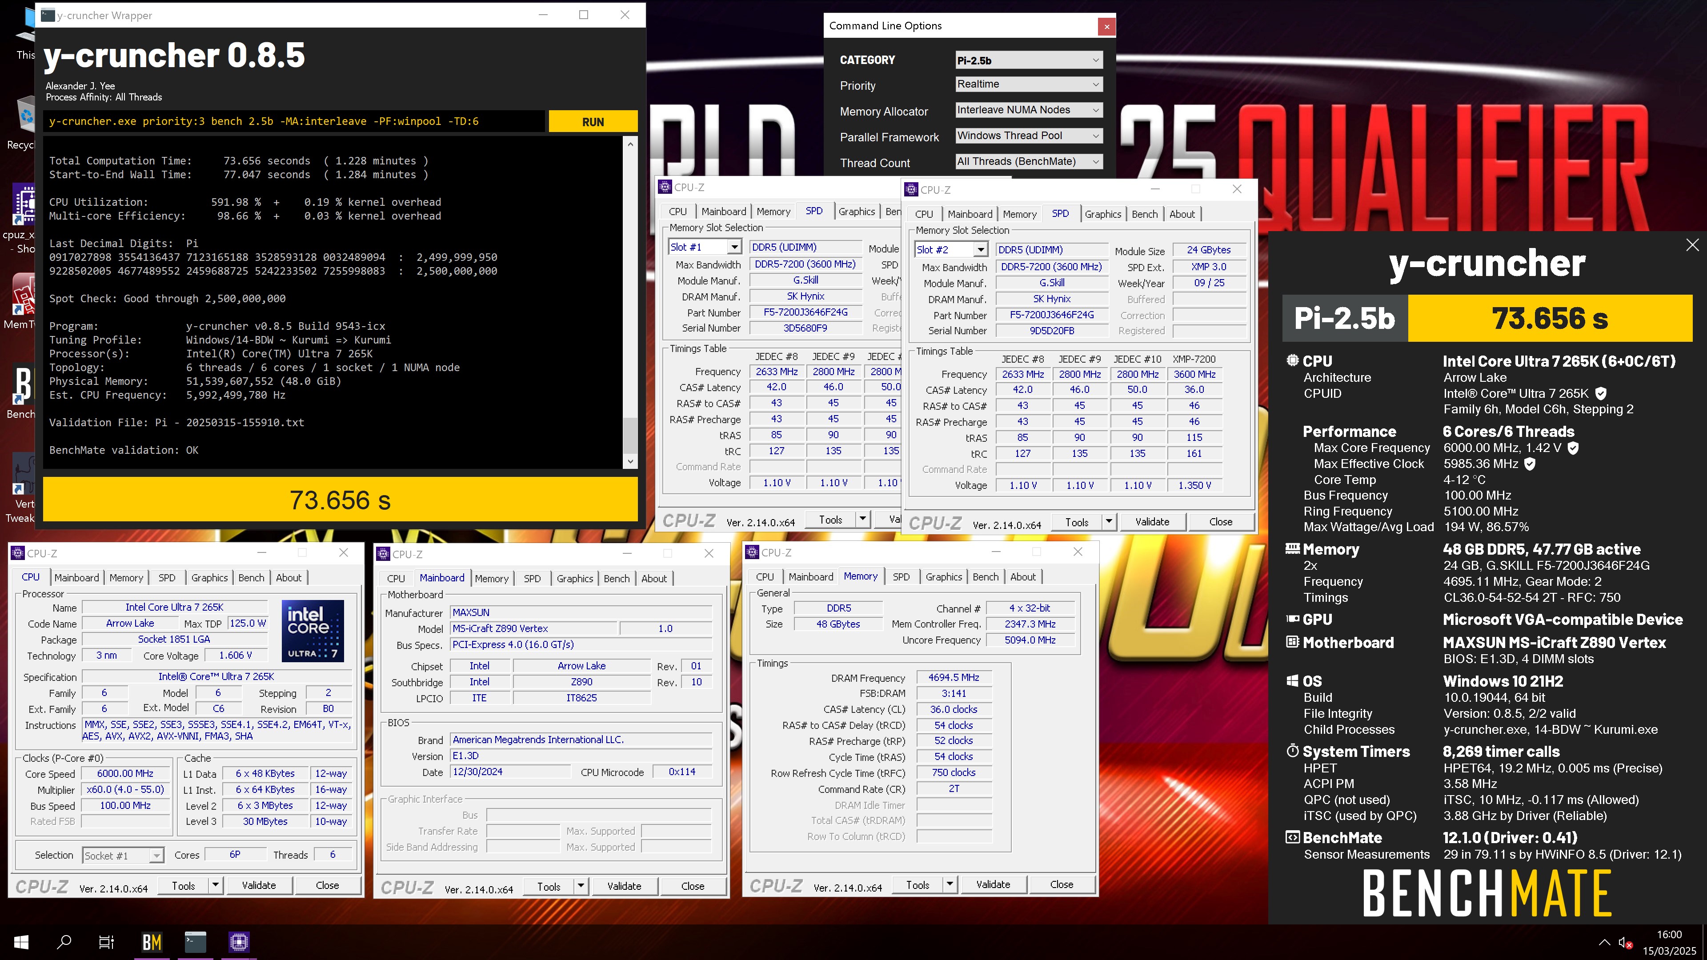This screenshot has width=1707, height=960.
Task: Open taskbar Search magnifier
Action: (64, 941)
